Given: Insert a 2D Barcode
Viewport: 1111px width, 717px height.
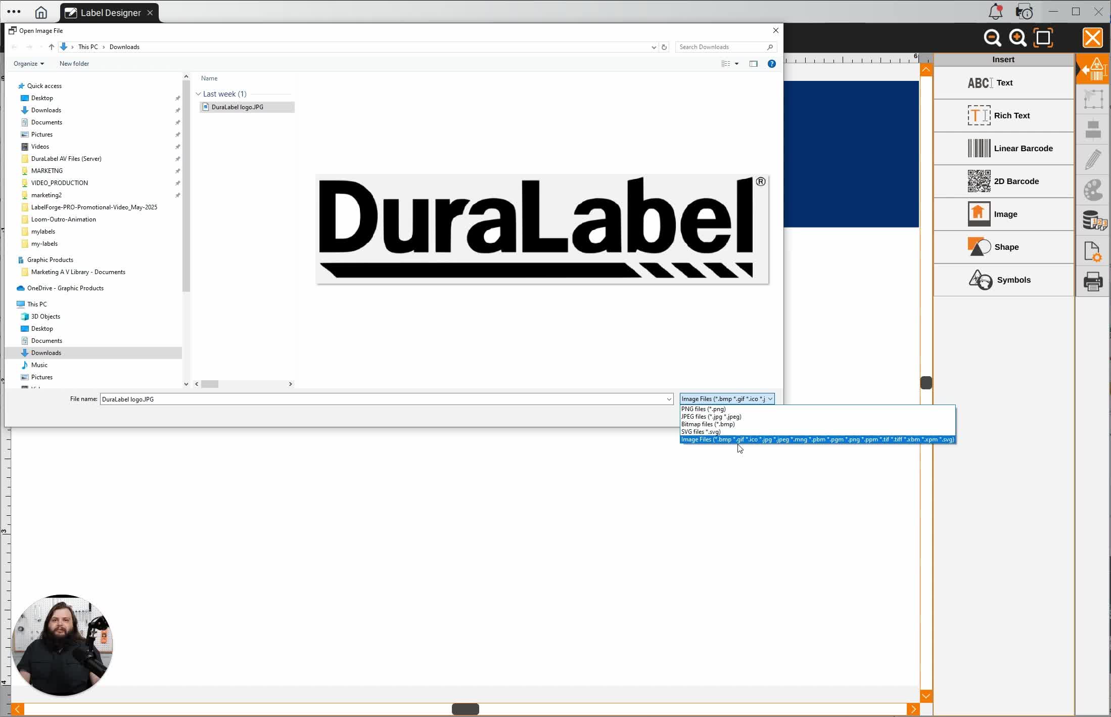Looking at the screenshot, I should point(1003,182).
